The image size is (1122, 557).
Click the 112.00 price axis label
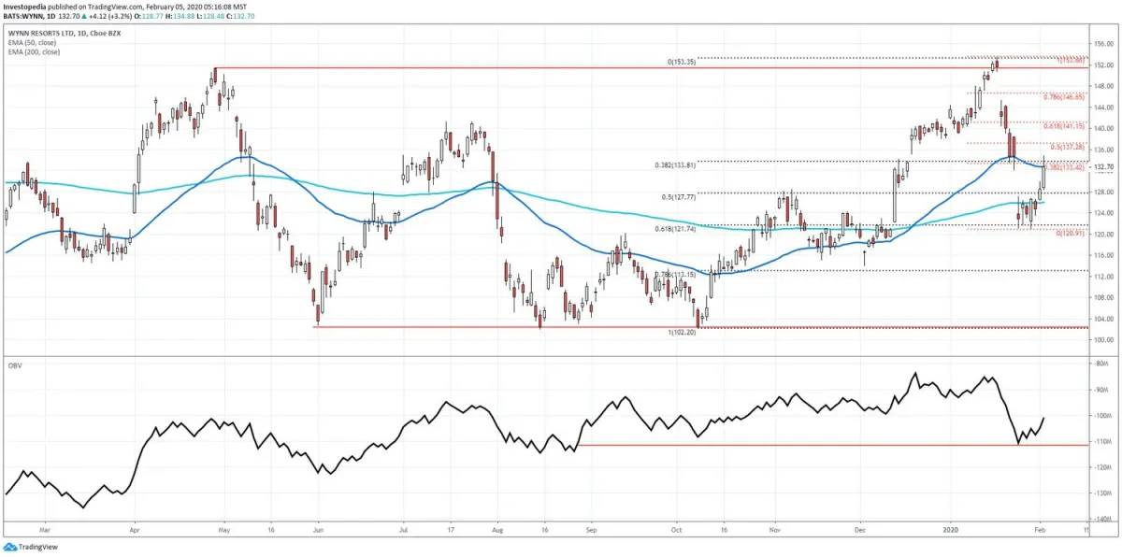coord(1104,277)
